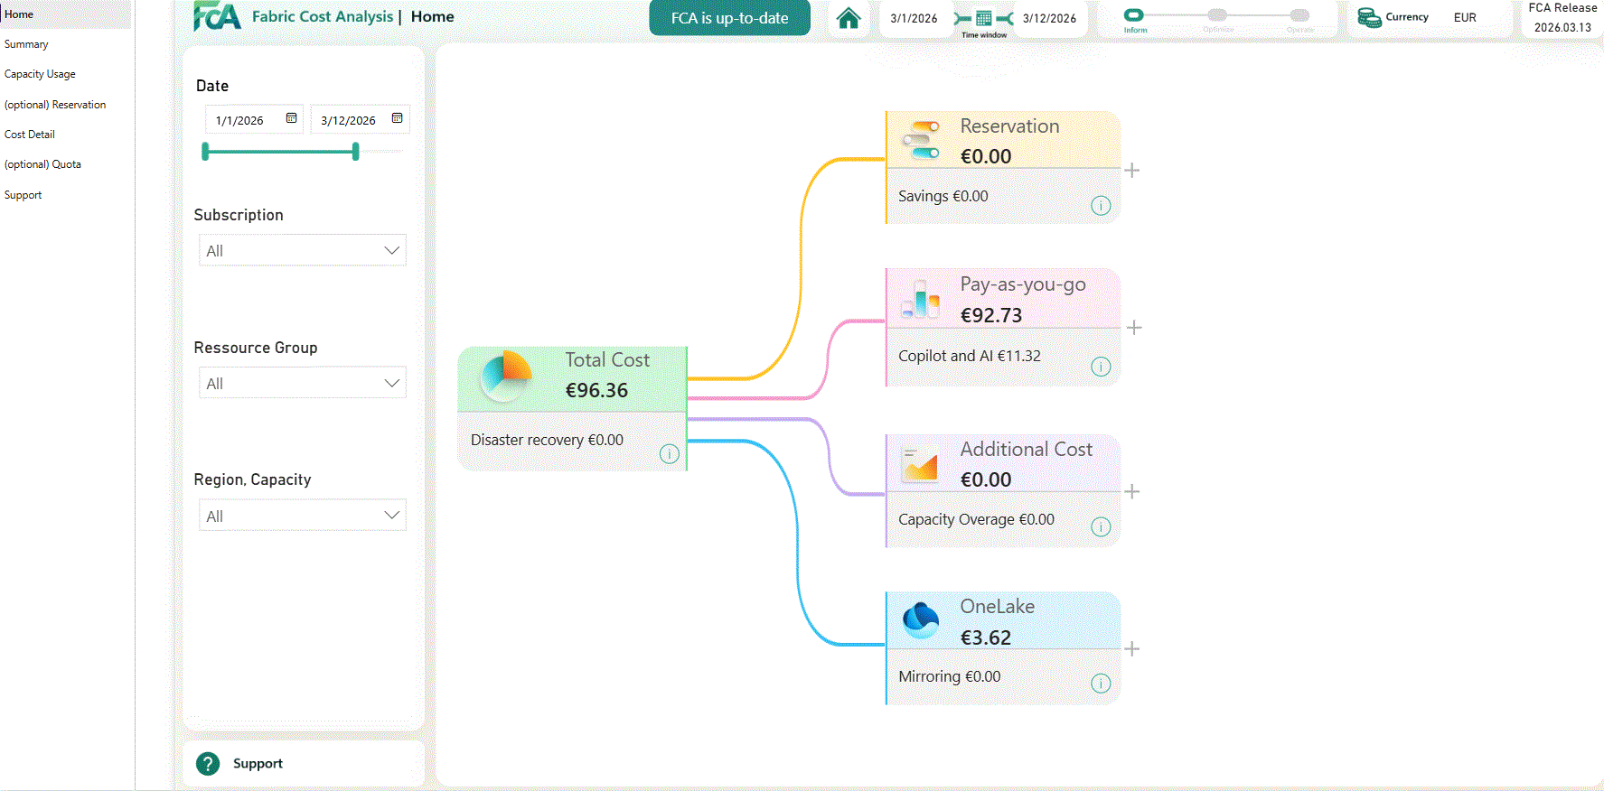Expand the Subscription dropdown
This screenshot has width=1604, height=791.
pos(302,250)
